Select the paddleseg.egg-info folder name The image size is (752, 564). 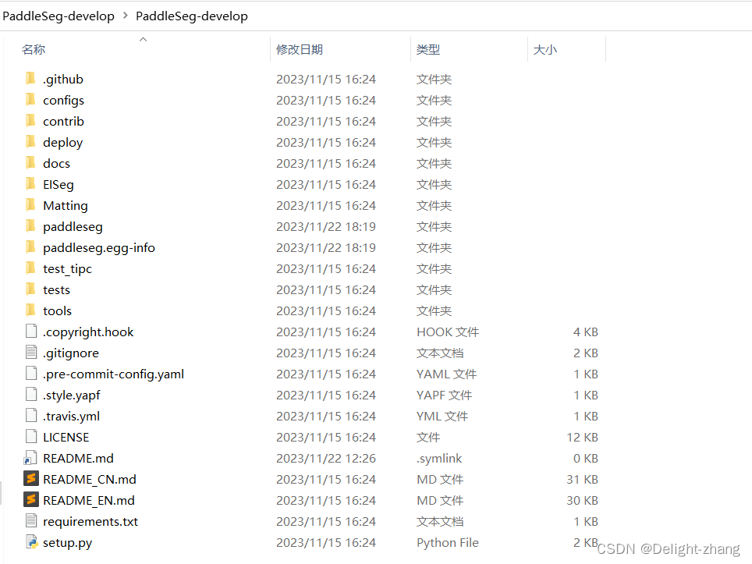click(x=99, y=248)
